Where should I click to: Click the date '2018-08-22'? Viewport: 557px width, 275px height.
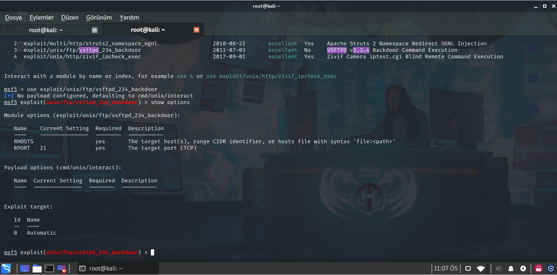(x=229, y=44)
